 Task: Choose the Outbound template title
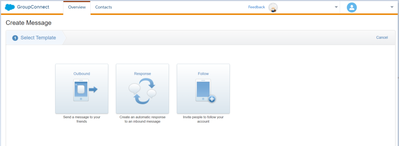[x=82, y=74]
